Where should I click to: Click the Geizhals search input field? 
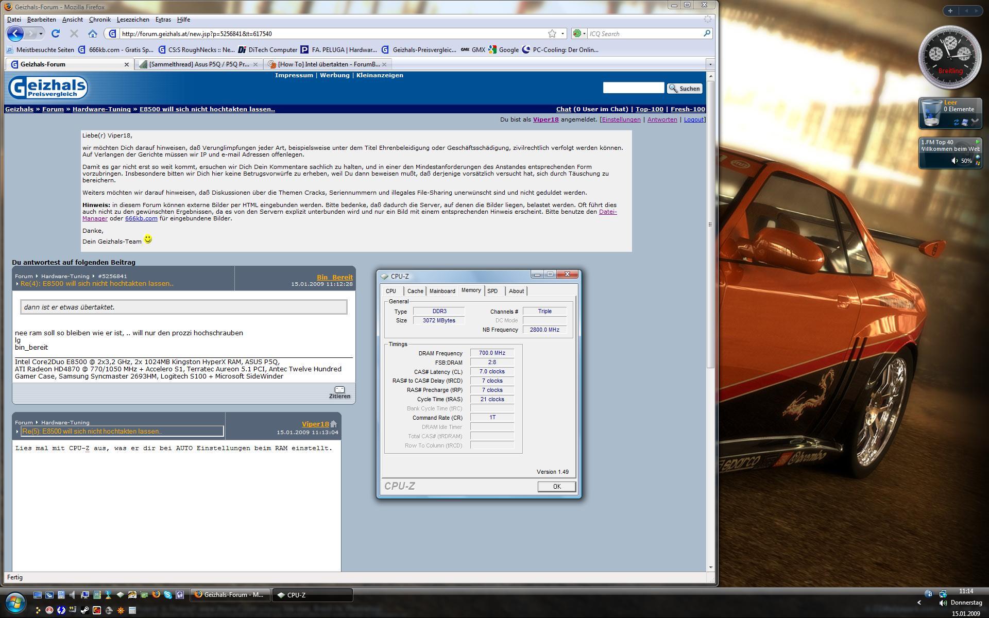634,88
